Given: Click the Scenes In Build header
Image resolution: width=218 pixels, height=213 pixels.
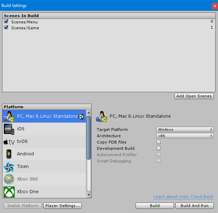Looking at the screenshot, I should pos(109,16).
